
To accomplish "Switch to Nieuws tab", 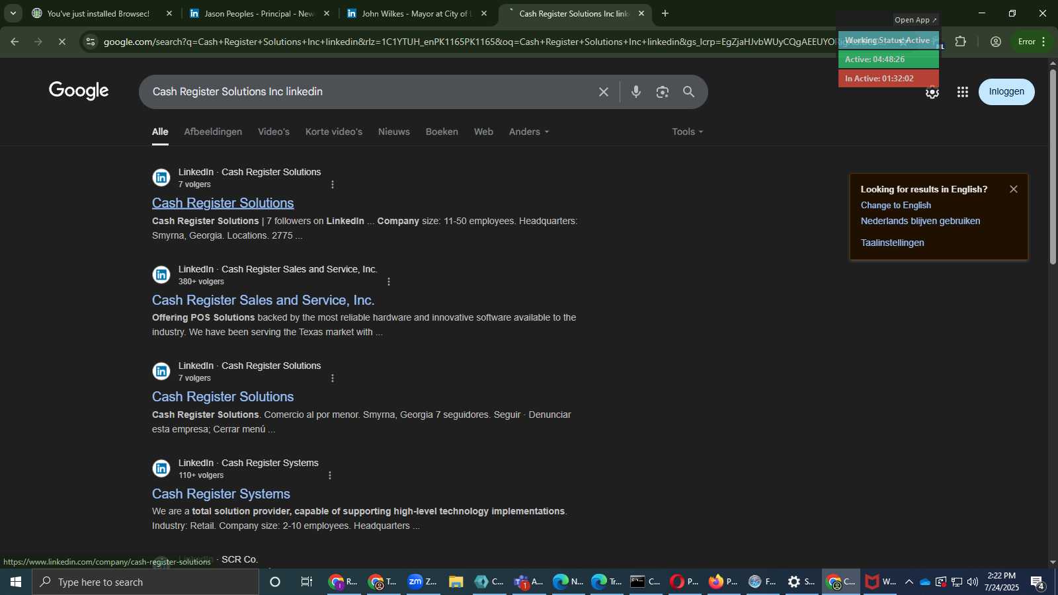I will pyautogui.click(x=394, y=132).
